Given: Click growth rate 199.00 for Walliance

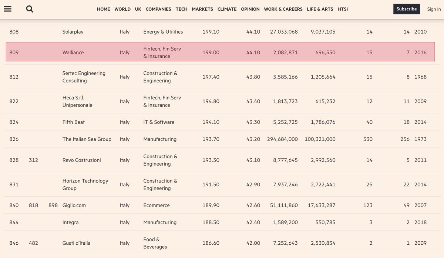Looking at the screenshot, I should tap(211, 52).
